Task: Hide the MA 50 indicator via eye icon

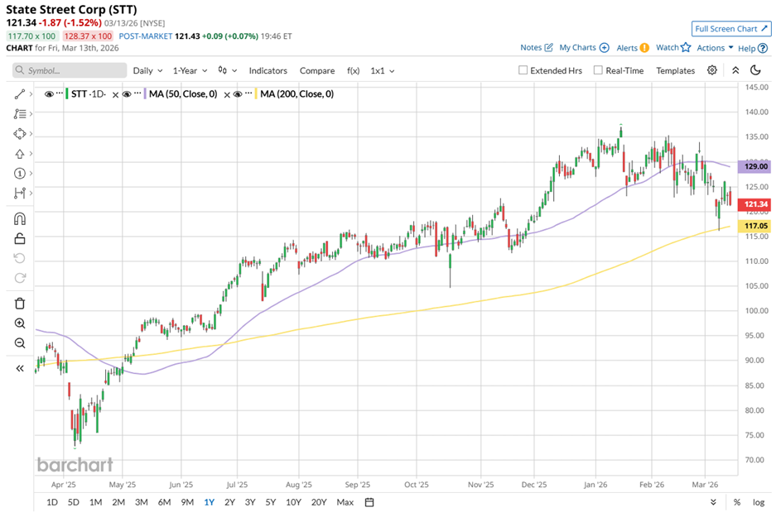Action: (x=127, y=94)
